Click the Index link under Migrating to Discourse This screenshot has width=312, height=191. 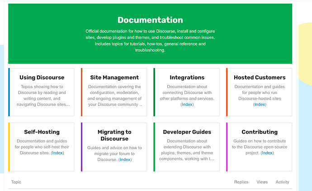[x=125, y=159]
